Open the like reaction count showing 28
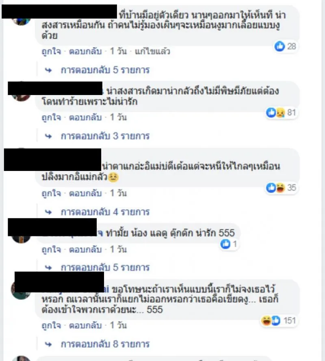The width and height of the screenshot is (325, 361). [x=285, y=46]
